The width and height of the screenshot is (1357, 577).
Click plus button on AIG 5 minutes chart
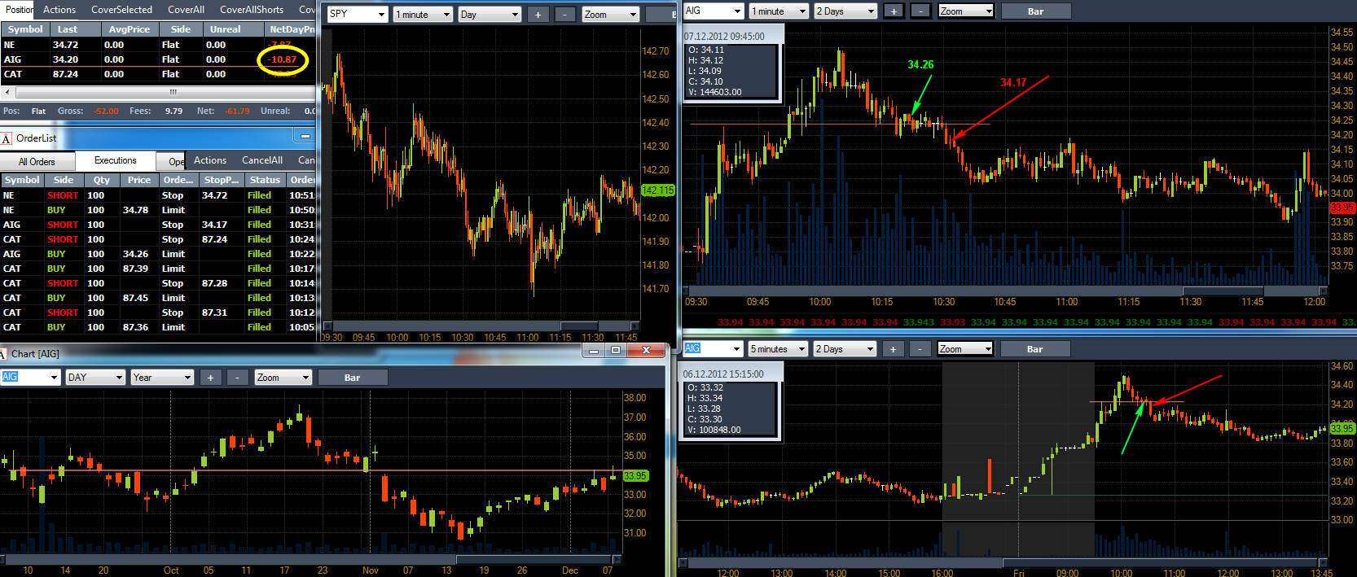click(x=893, y=349)
